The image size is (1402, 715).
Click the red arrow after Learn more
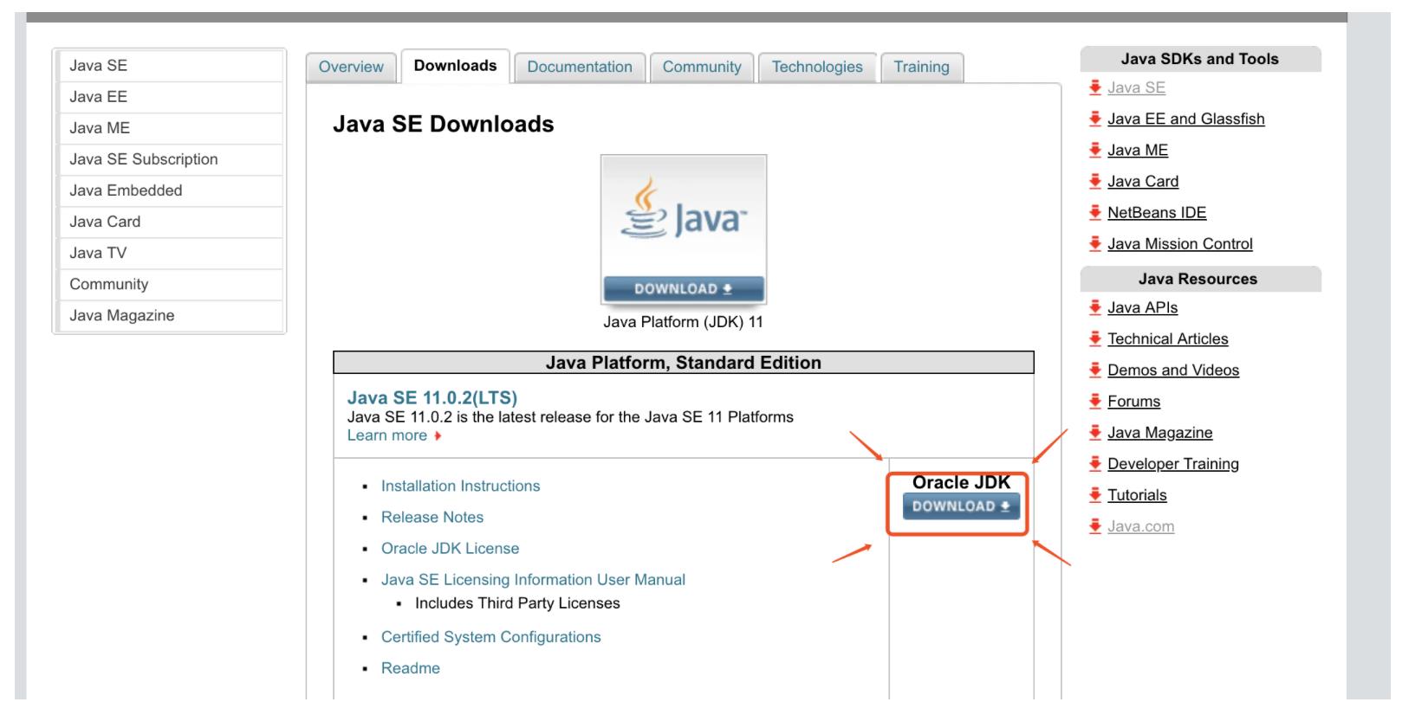coord(438,436)
